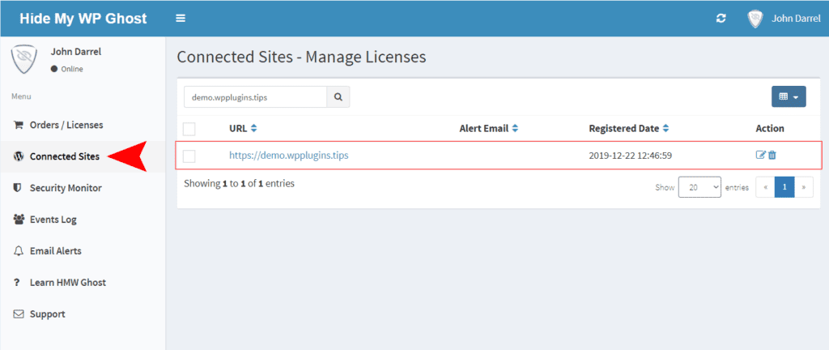Open https://demo.wpplugins.tips link
Viewport: 829px width, 350px height.
coord(289,156)
